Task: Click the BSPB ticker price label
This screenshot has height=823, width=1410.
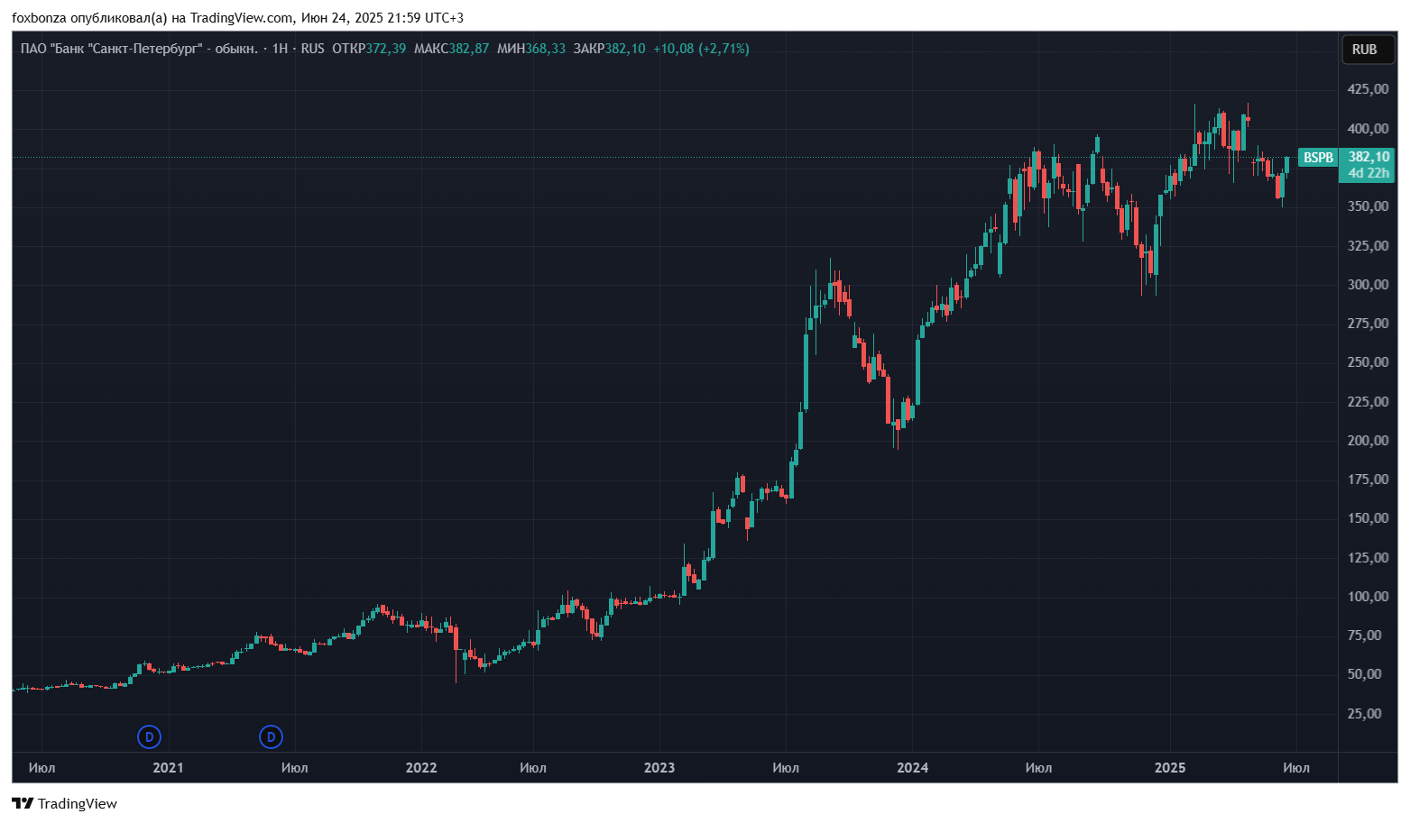Action: 1318,158
